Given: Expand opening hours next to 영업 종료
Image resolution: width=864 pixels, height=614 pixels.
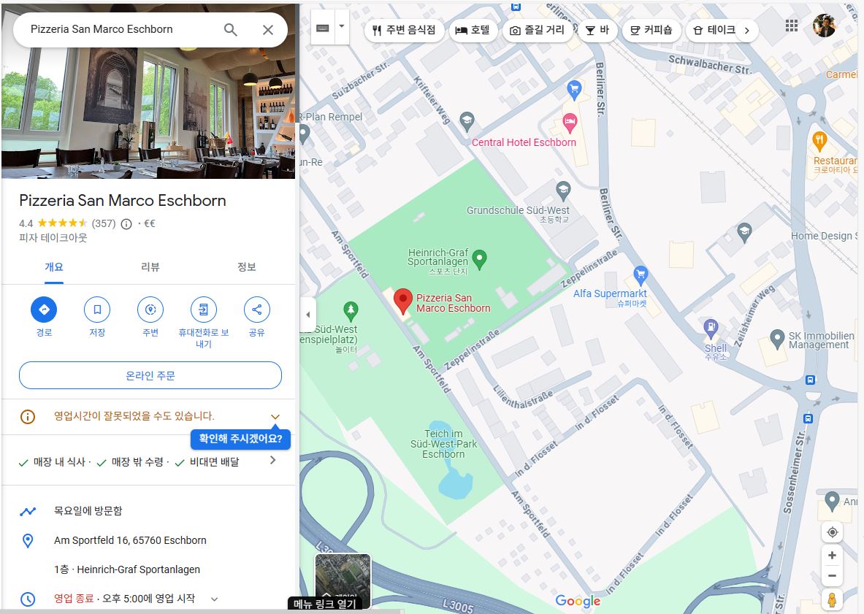Looking at the screenshot, I should click(x=214, y=599).
